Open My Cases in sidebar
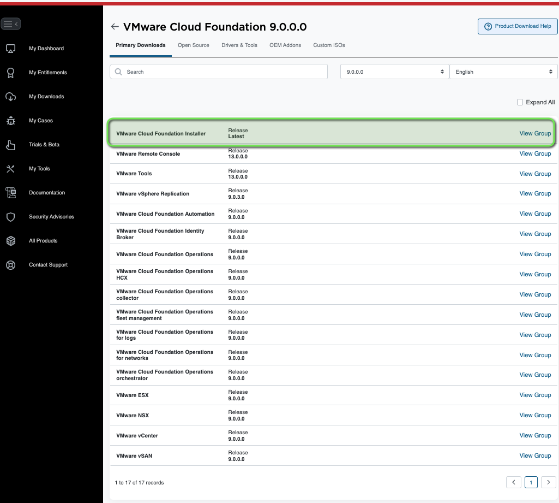 click(x=41, y=121)
